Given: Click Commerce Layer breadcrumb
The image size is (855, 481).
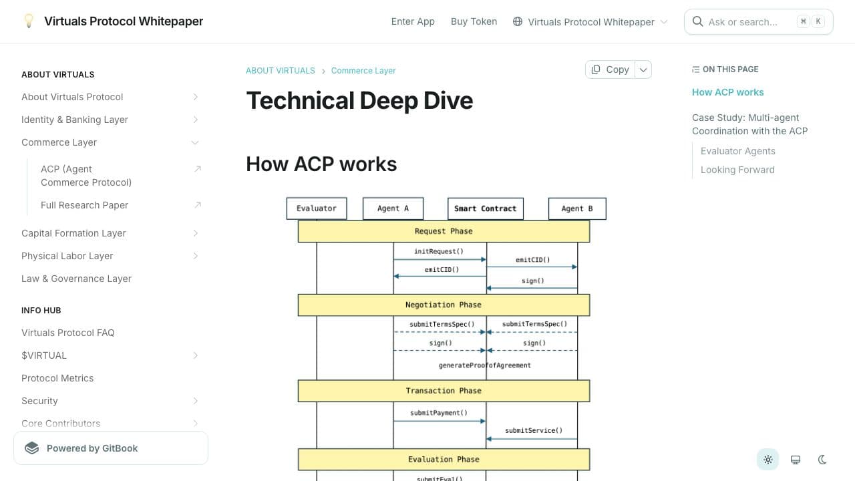Looking at the screenshot, I should 363,70.
